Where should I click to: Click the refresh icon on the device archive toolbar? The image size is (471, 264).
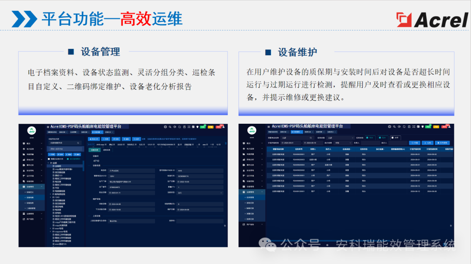179,127
